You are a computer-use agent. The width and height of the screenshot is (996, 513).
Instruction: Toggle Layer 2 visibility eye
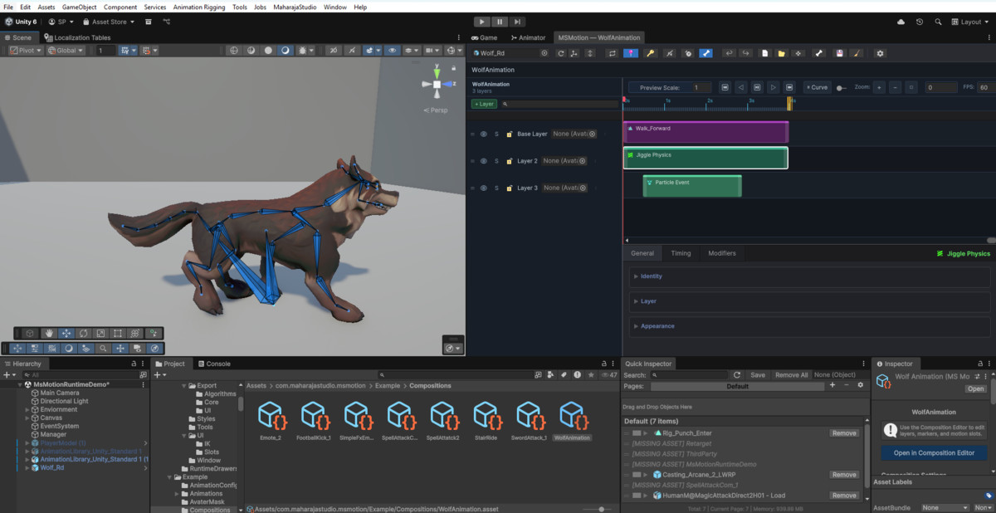pyautogui.click(x=484, y=161)
